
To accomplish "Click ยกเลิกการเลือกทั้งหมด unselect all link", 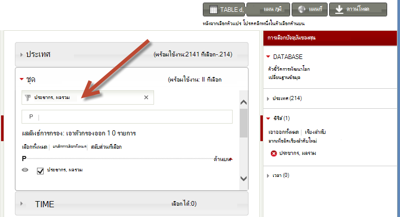I will [70, 147].
